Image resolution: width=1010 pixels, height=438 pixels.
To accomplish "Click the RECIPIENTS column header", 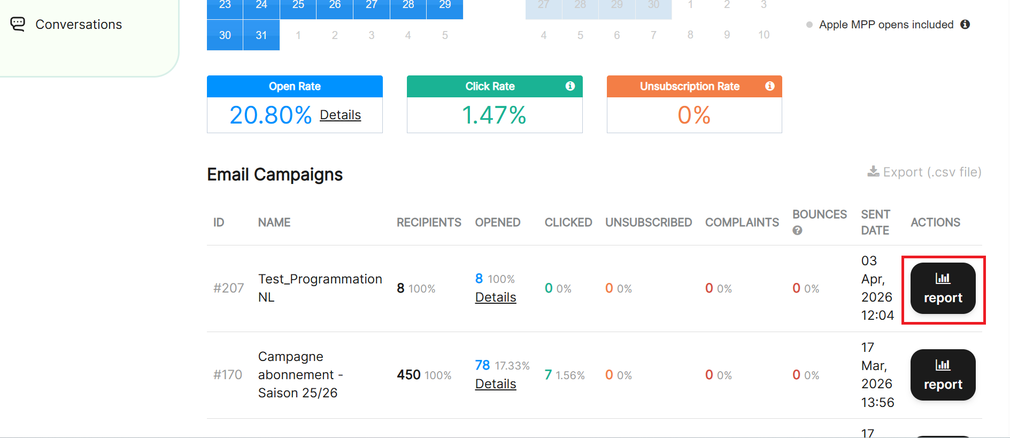I will 429,222.
